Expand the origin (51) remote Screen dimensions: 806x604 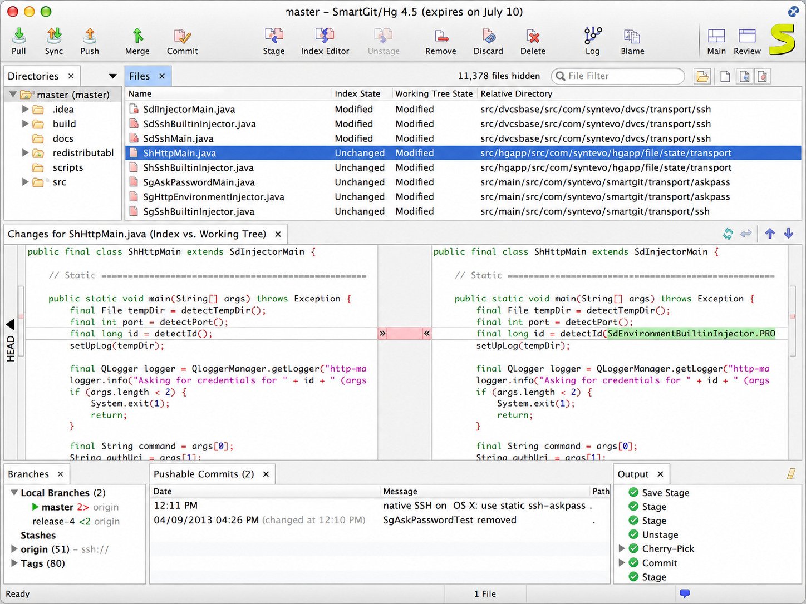point(14,549)
